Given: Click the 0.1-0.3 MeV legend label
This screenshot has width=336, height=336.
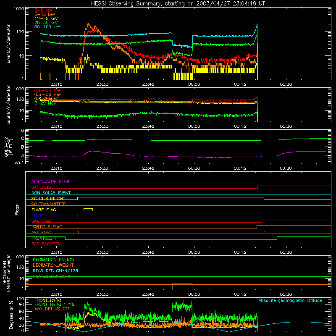Looking at the screenshot, I should (48, 90).
